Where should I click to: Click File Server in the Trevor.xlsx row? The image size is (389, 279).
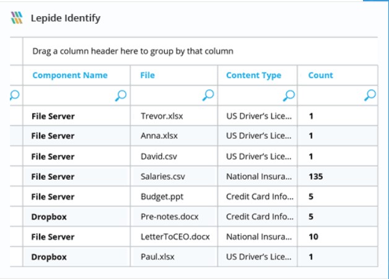point(53,116)
